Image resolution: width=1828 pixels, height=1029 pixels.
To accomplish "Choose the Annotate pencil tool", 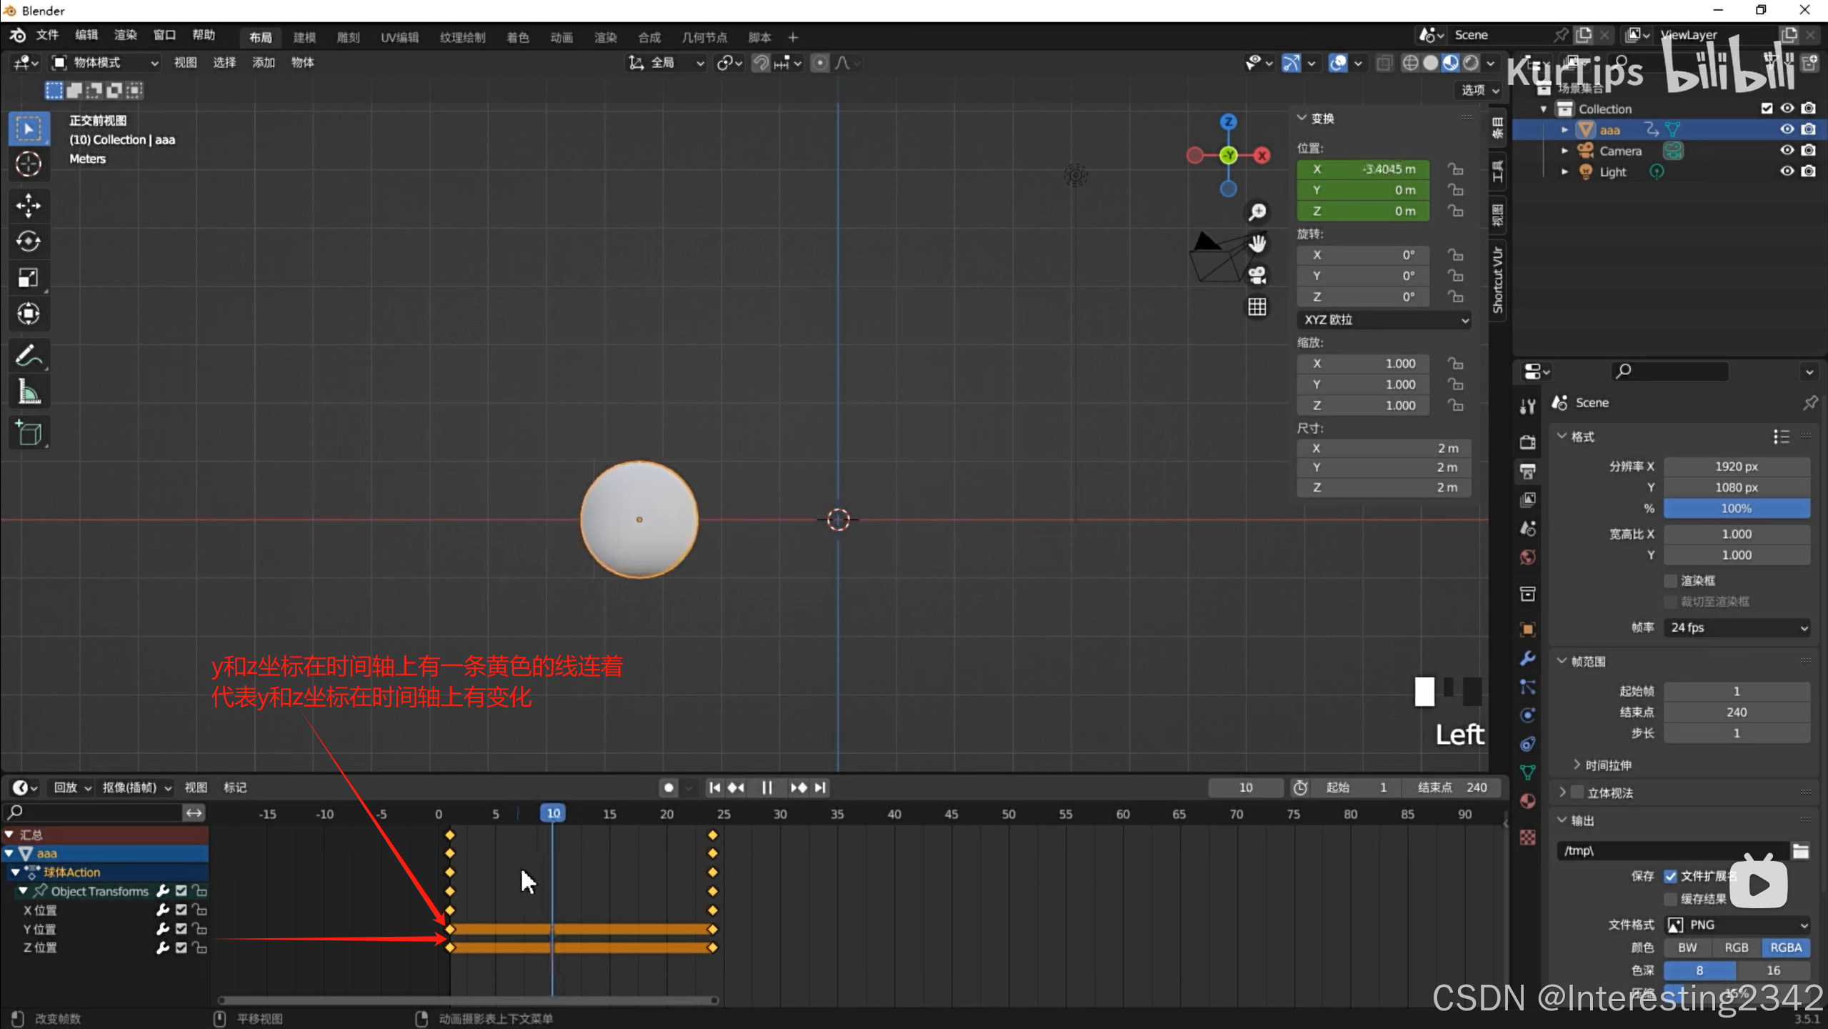I will [x=29, y=355].
